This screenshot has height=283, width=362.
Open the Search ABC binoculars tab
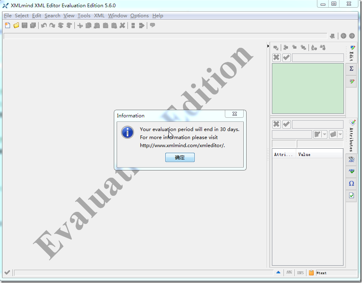352,159
